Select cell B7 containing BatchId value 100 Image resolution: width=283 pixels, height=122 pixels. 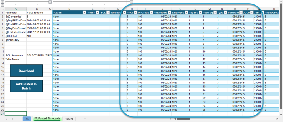[37, 36]
